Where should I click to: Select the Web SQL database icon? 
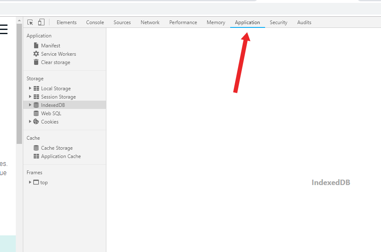click(x=36, y=114)
